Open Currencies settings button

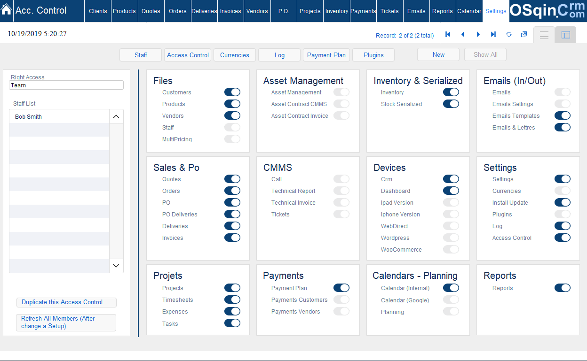(x=235, y=55)
